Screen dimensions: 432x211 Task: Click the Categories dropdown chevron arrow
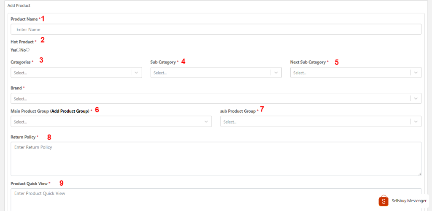click(x=136, y=73)
